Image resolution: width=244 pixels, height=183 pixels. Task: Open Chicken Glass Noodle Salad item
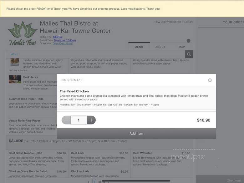click(x=28, y=171)
